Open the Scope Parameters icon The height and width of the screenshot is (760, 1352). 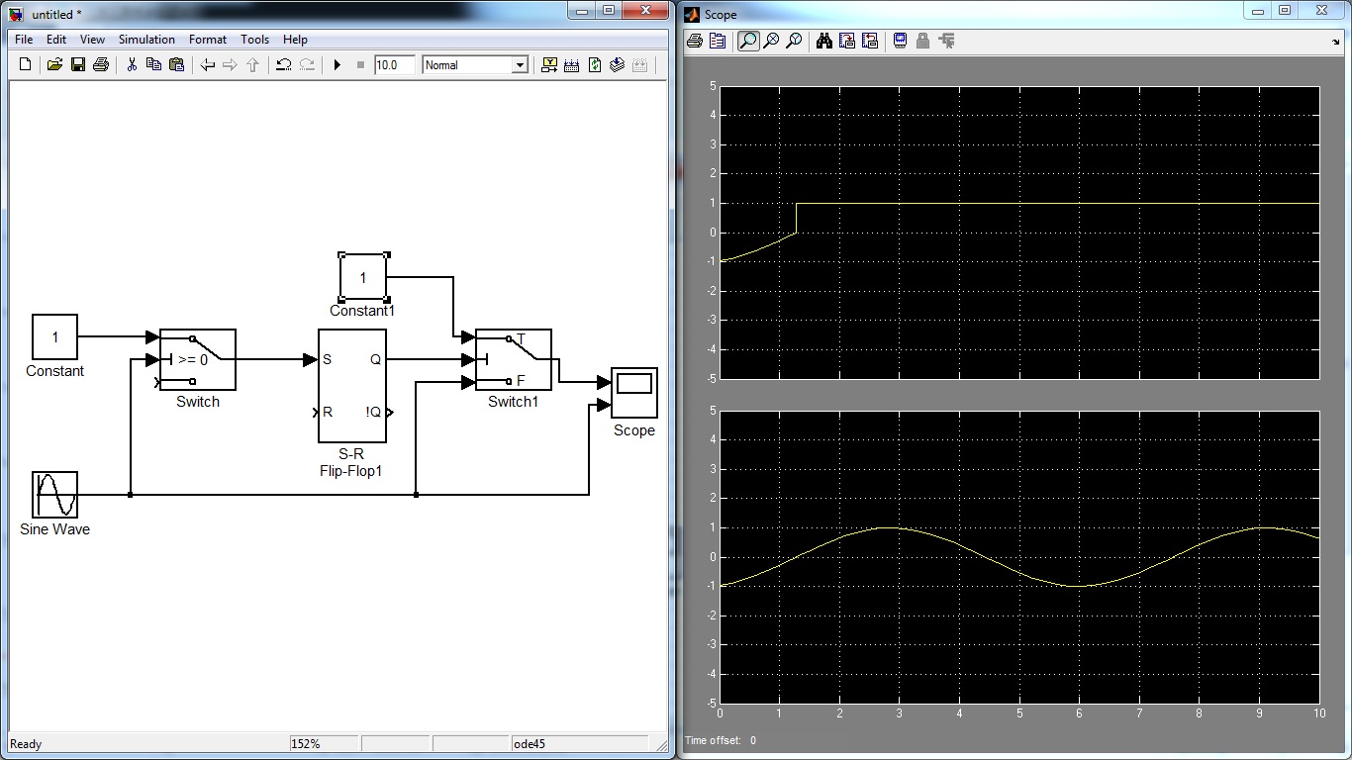[718, 41]
